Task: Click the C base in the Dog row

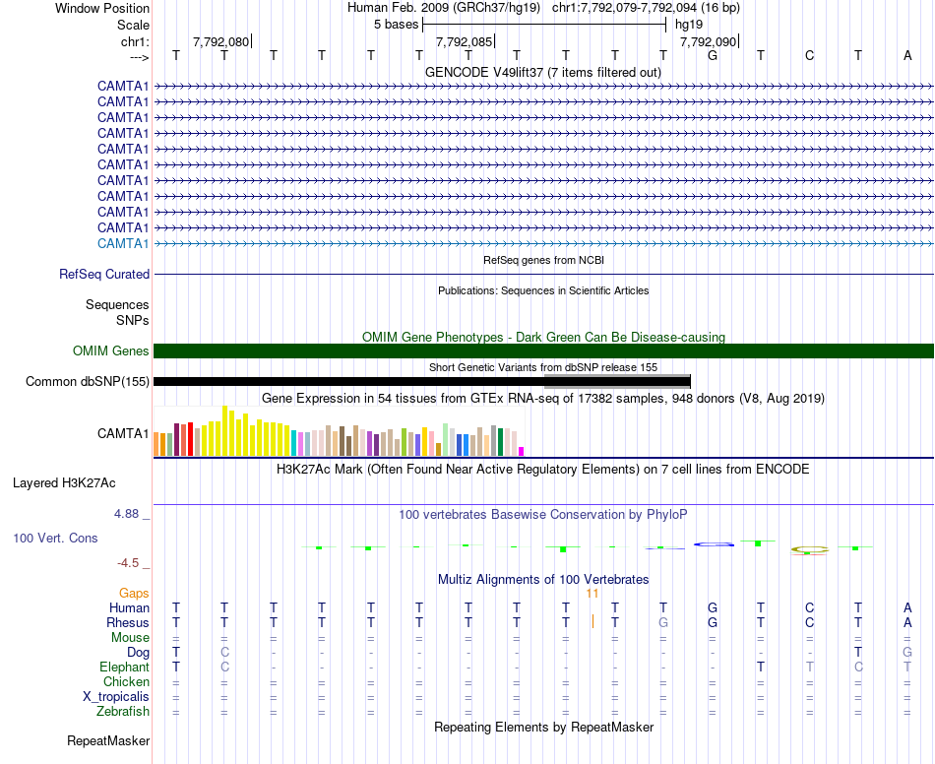Action: pos(224,652)
